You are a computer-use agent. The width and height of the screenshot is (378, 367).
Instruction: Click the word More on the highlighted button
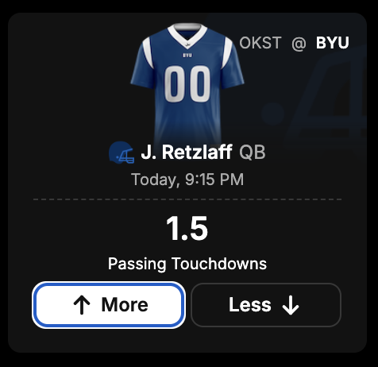click(x=125, y=304)
